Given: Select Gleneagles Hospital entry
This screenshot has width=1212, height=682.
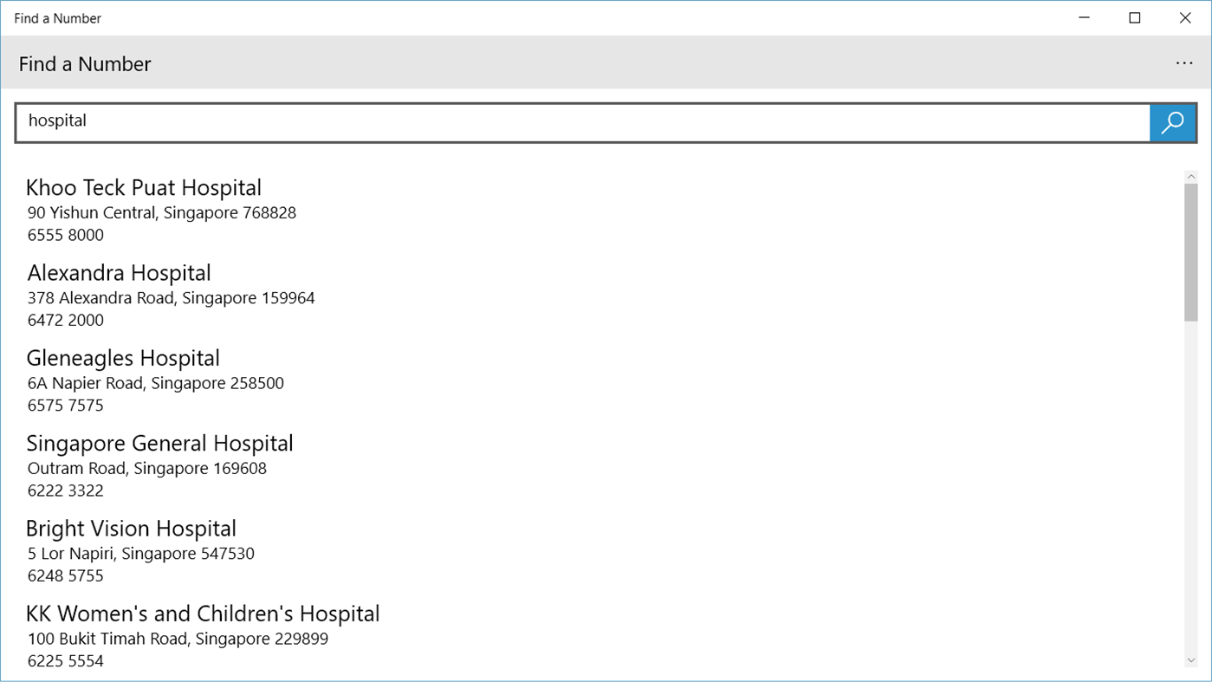Looking at the screenshot, I should coord(123,358).
